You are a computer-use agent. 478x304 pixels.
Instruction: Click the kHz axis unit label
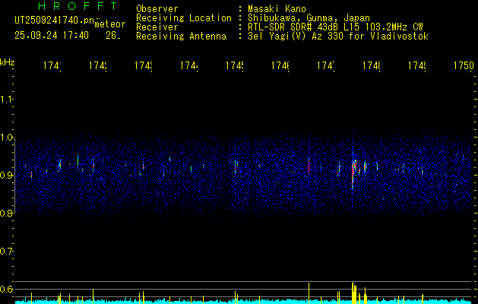point(8,62)
